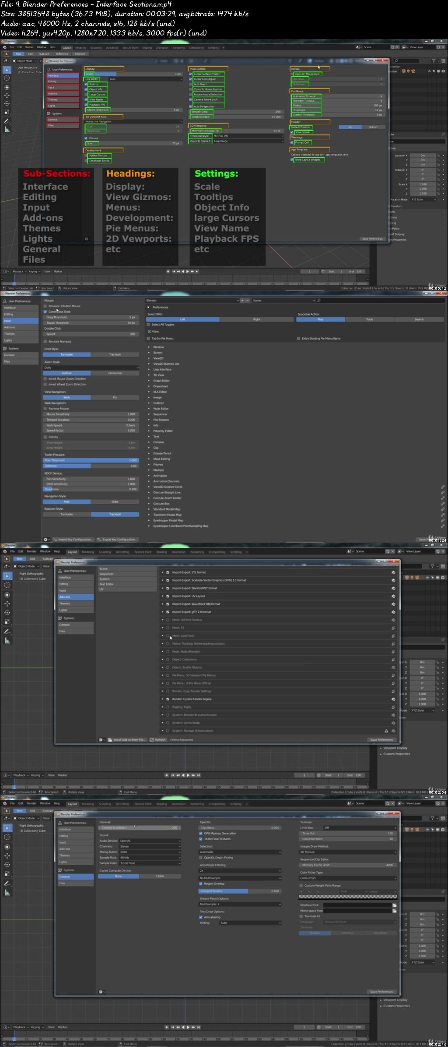This screenshot has width=448, height=1047.
Task: Open the gear menu beside Install Add-on from File
Action: tap(101, 740)
